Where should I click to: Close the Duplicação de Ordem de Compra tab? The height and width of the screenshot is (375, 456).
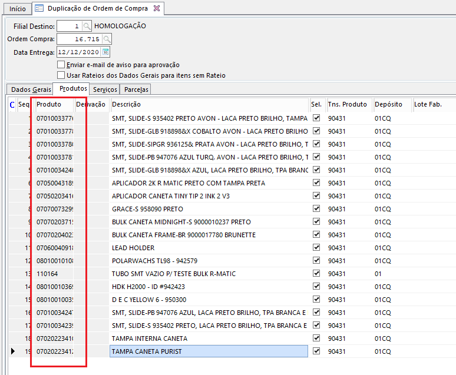point(156,9)
